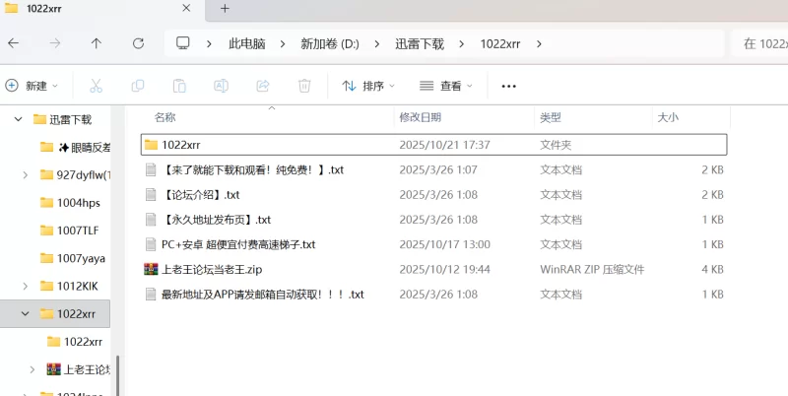788x396 pixels.
Task: Refresh the current folder view
Action: click(x=138, y=43)
